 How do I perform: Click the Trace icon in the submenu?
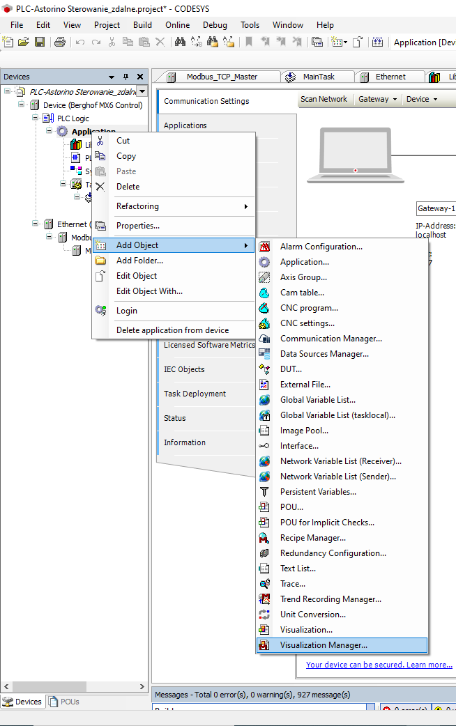tap(264, 583)
